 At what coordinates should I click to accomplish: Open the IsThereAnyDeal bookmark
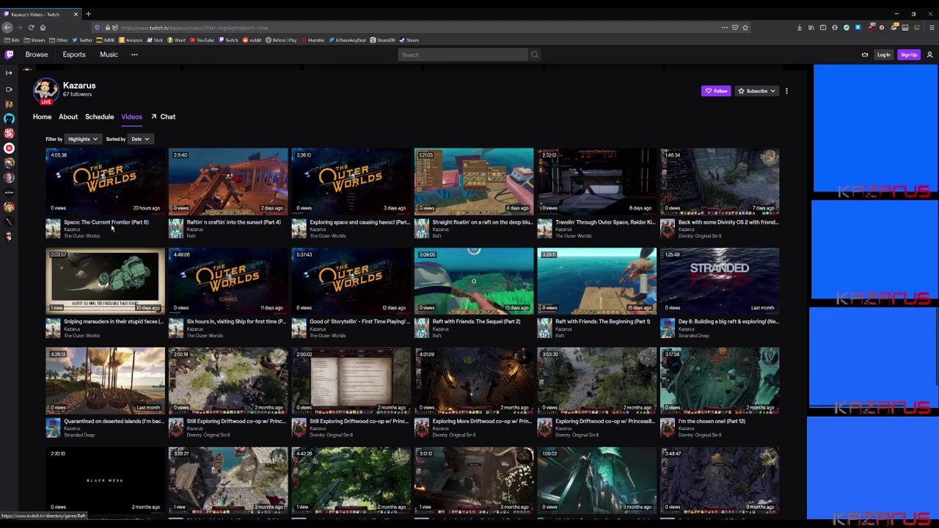348,40
